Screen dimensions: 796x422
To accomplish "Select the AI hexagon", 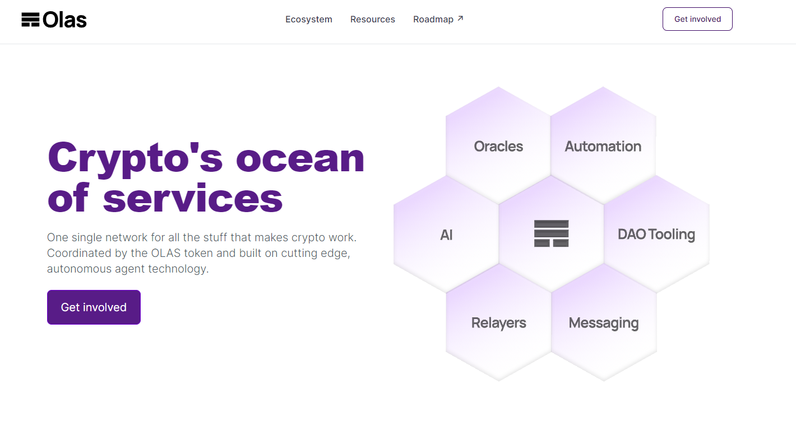I will point(446,234).
